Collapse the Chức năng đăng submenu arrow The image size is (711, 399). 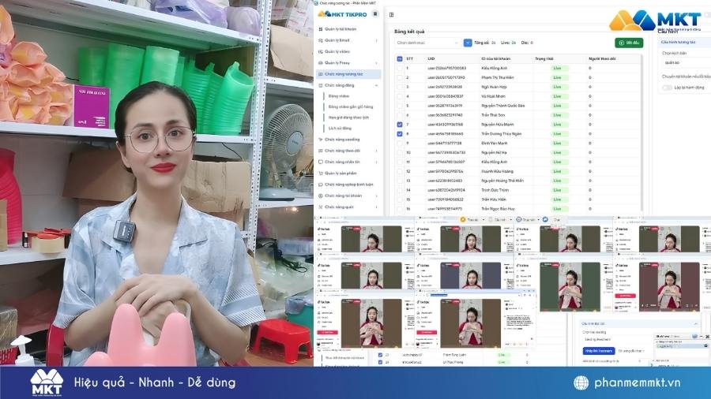(376, 85)
